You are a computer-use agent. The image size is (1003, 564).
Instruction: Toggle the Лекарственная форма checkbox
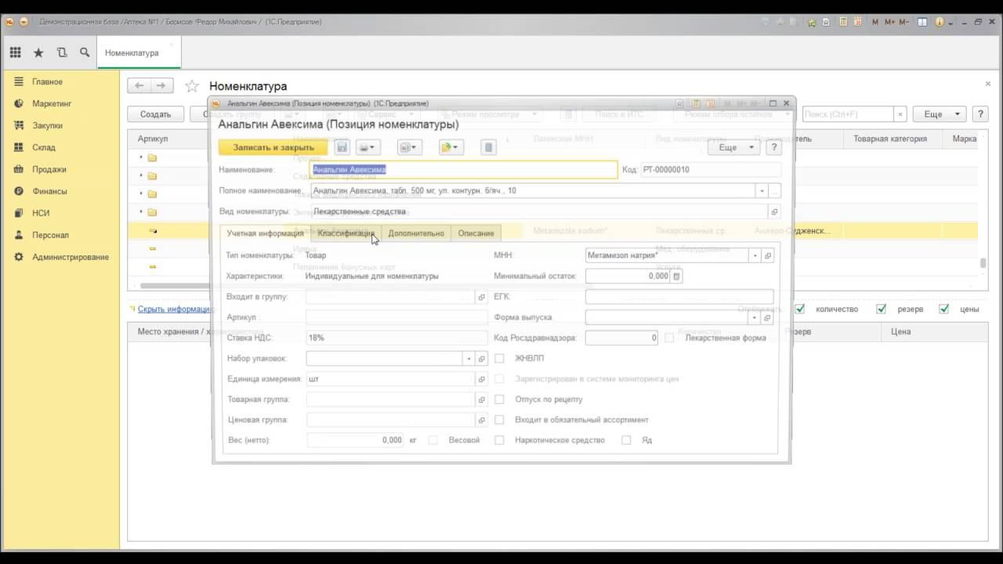coord(669,338)
